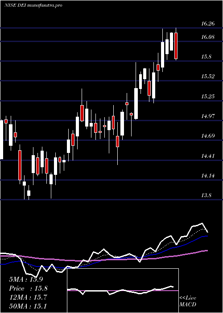The height and width of the screenshot is (313, 223).
Task: Click the NYSE DEI munafasutra.pro title
Action: point(33,5)
